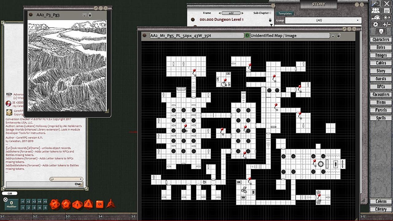
Task: Toggle the lock in the map window header
Action: (x=339, y=36)
